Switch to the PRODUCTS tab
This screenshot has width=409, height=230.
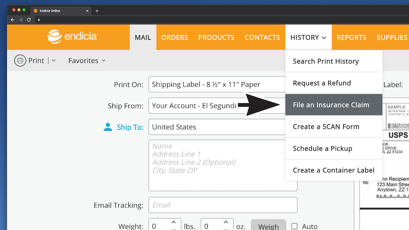point(216,38)
